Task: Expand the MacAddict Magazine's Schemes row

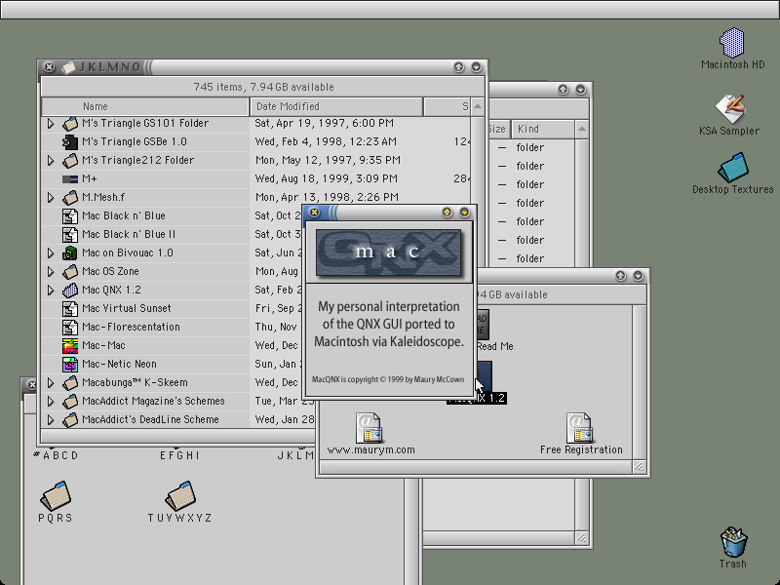Action: (51, 401)
